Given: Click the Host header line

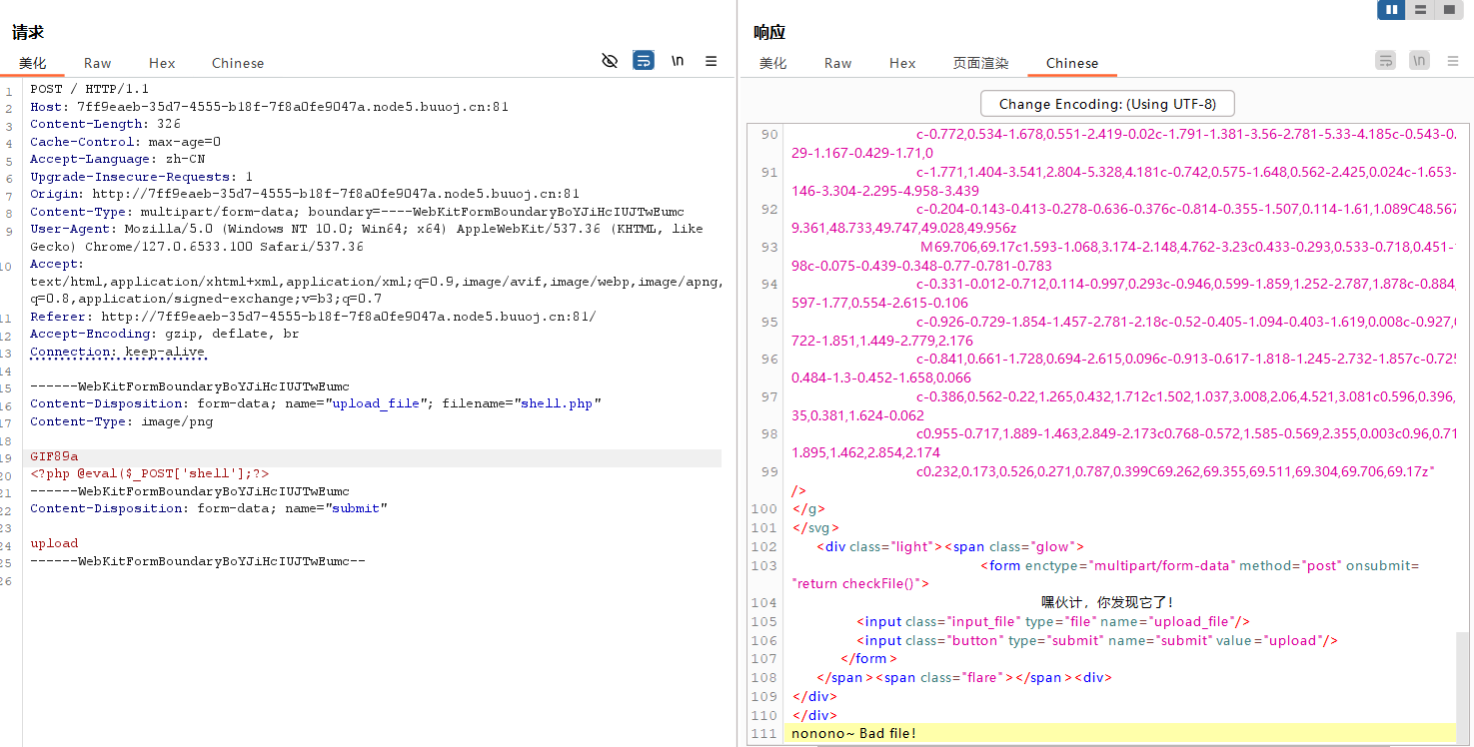Looking at the screenshot, I should coord(269,107).
